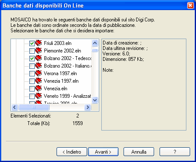Select the Veneto 1999 - Analizzat entry
The width and height of the screenshot is (196, 162).
coord(67,96)
